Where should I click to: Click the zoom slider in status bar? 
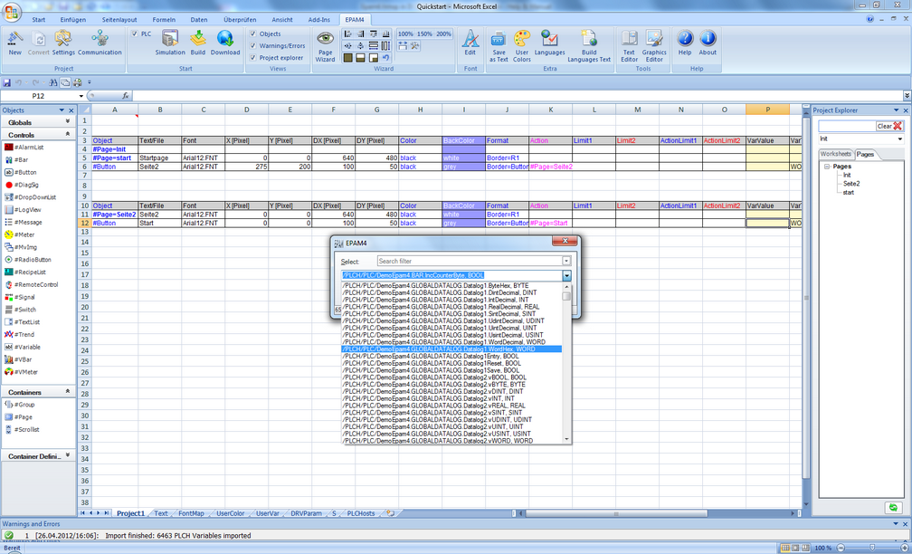[x=870, y=549]
